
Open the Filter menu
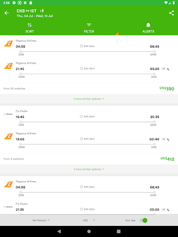click(x=89, y=28)
